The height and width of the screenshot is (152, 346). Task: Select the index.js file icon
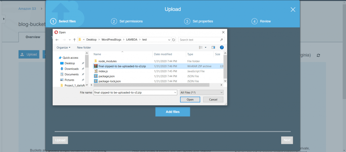click(96, 71)
